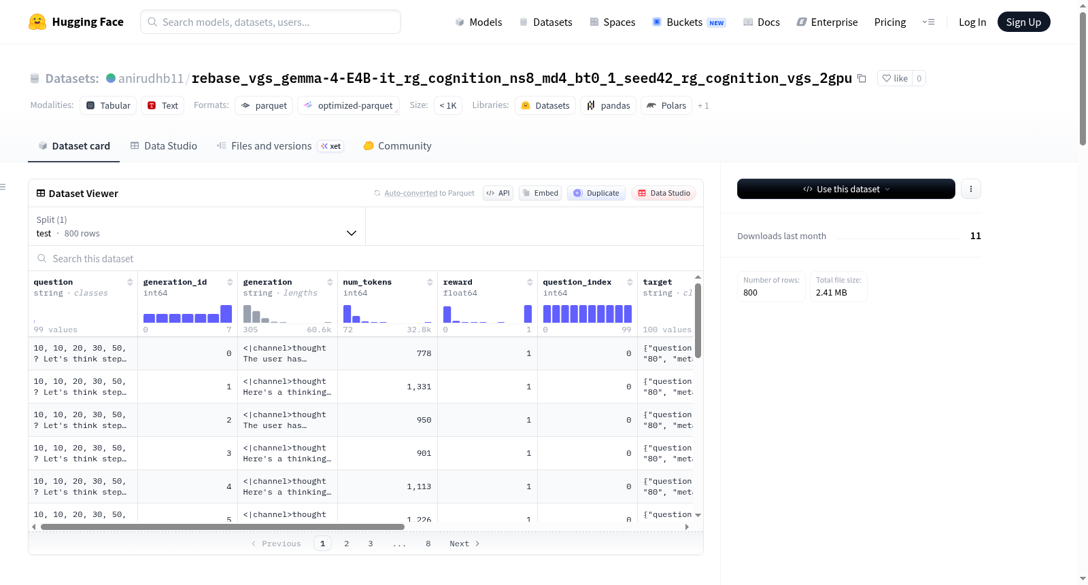Viewport: 1088px width, 585px height.
Task: Open the Enterprise navigation item
Action: coord(827,22)
